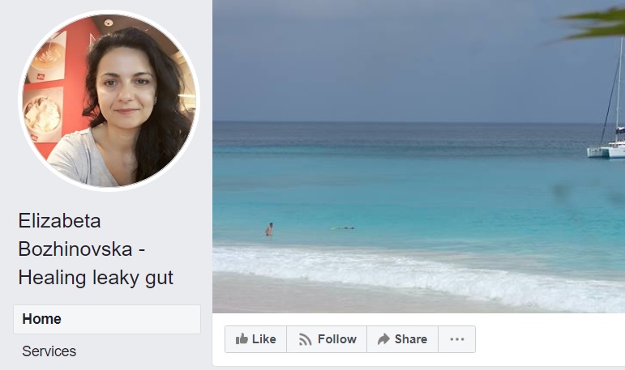Select the Home tab in sidebar
Image resolution: width=625 pixels, height=370 pixels.
[107, 320]
